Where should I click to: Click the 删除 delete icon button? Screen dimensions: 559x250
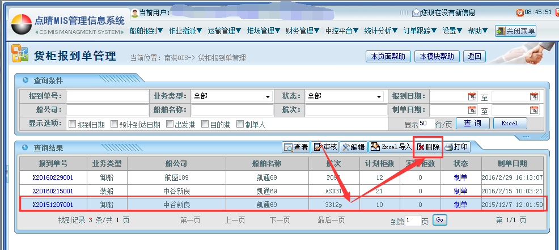click(427, 147)
